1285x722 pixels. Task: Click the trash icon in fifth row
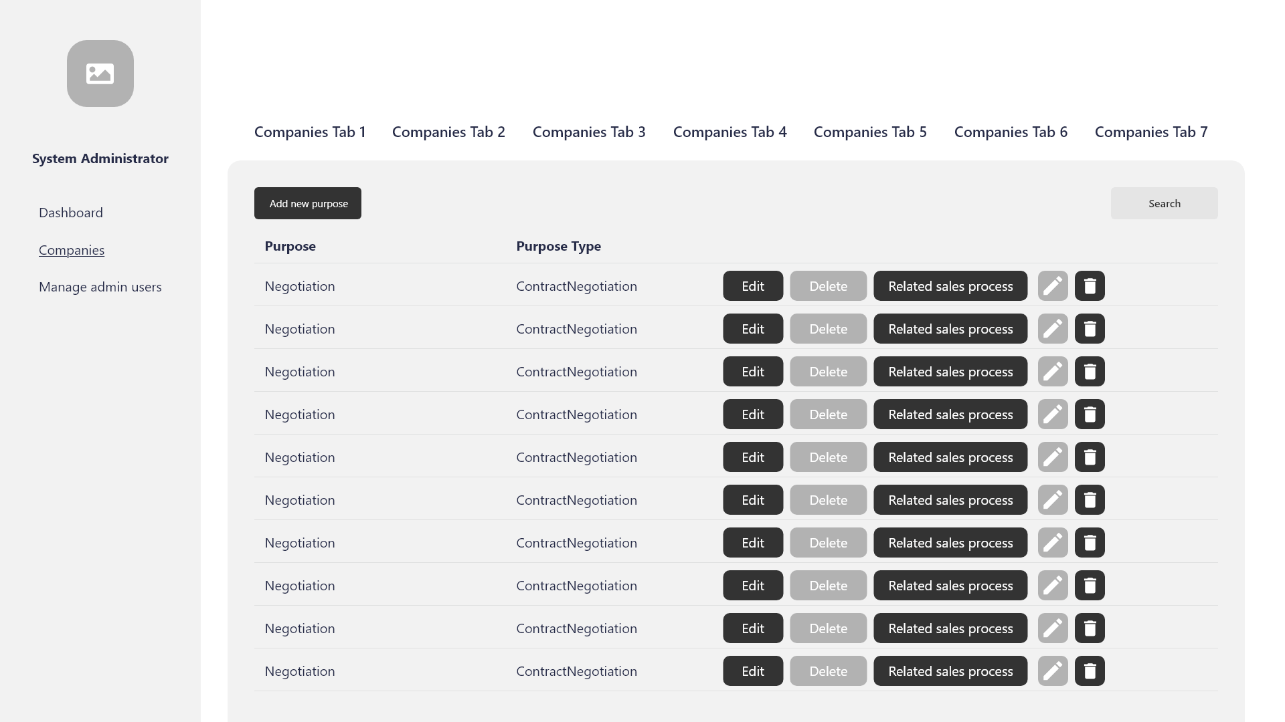pyautogui.click(x=1090, y=457)
